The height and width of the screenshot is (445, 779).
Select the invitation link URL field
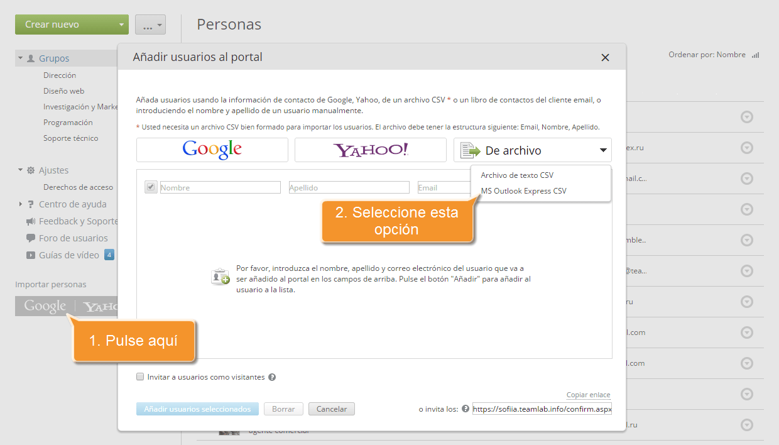tap(542, 409)
